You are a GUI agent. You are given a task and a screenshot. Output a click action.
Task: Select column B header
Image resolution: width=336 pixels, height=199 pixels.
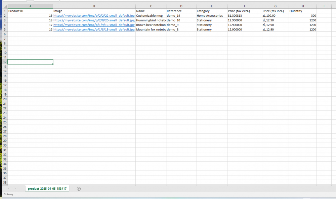click(94, 6)
